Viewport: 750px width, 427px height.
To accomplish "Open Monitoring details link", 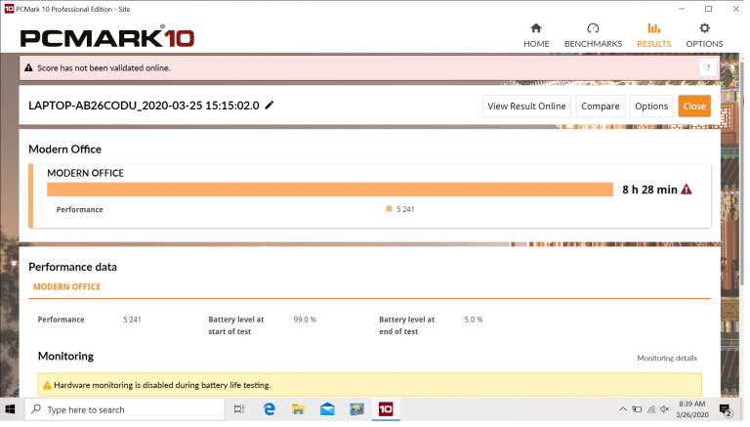I will [667, 358].
